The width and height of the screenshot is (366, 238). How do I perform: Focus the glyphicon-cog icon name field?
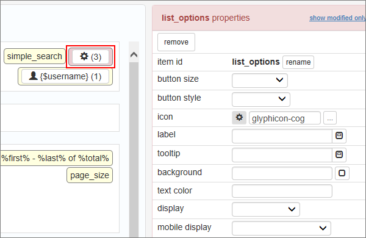[x=285, y=118]
